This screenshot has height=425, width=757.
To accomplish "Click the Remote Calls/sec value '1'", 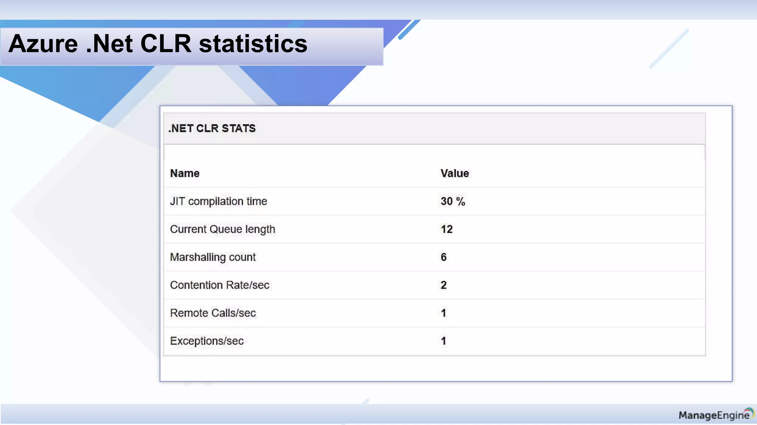I will pos(444,313).
